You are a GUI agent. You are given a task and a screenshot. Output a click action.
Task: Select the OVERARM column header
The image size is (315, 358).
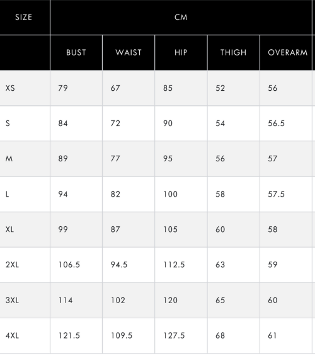click(x=288, y=52)
